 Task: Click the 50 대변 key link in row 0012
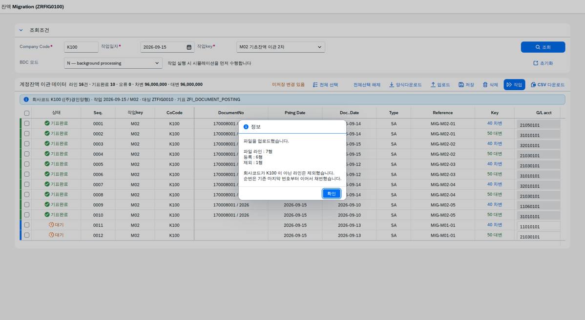pos(494,235)
